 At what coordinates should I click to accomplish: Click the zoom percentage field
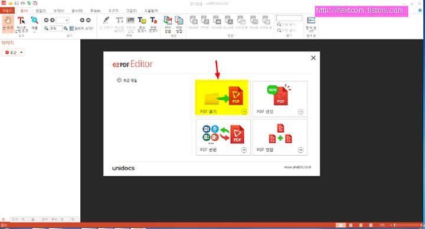coord(56,28)
